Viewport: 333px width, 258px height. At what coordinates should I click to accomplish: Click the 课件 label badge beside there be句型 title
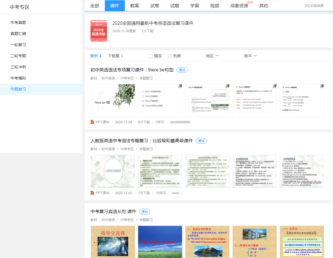(x=182, y=70)
